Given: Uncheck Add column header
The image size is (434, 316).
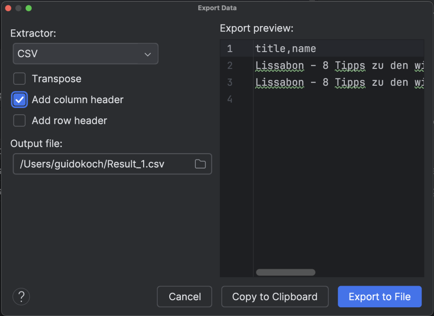Looking at the screenshot, I should 19,100.
